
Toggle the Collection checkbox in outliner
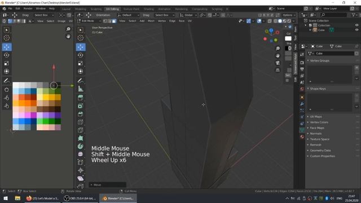coord(310,25)
